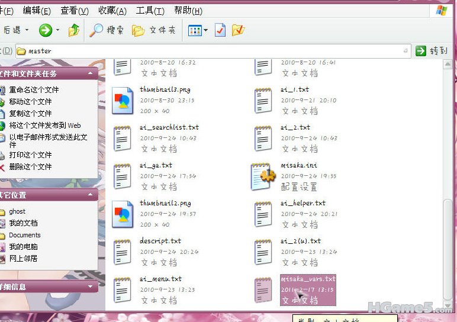The image size is (457, 322).
Task: Open the Search (搜索) toolbar button
Action: [x=106, y=30]
